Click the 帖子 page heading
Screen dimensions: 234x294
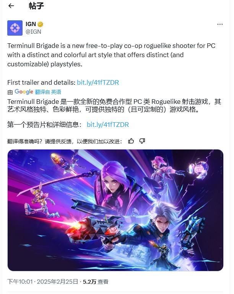pyautogui.click(x=36, y=6)
